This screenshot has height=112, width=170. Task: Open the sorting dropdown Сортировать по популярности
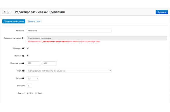69,71
